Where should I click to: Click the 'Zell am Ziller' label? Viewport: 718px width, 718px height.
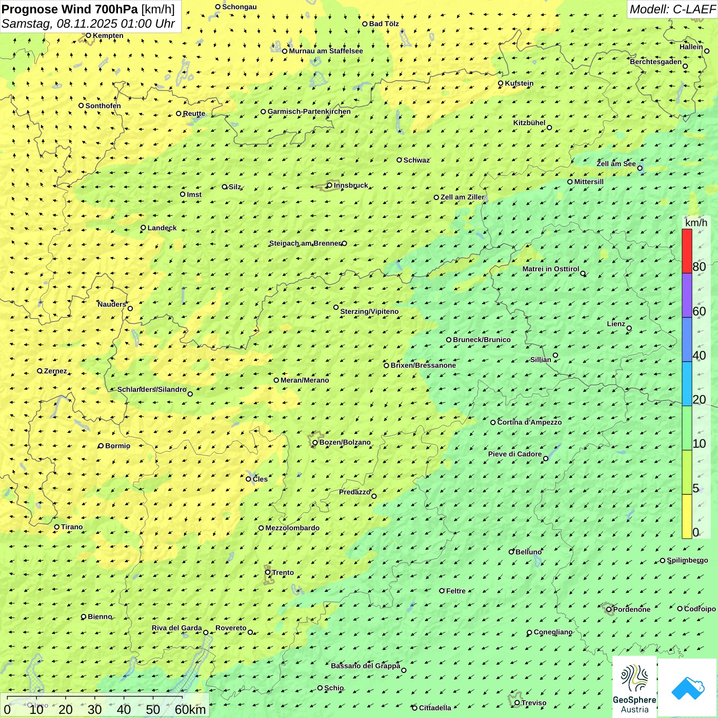pos(463,197)
